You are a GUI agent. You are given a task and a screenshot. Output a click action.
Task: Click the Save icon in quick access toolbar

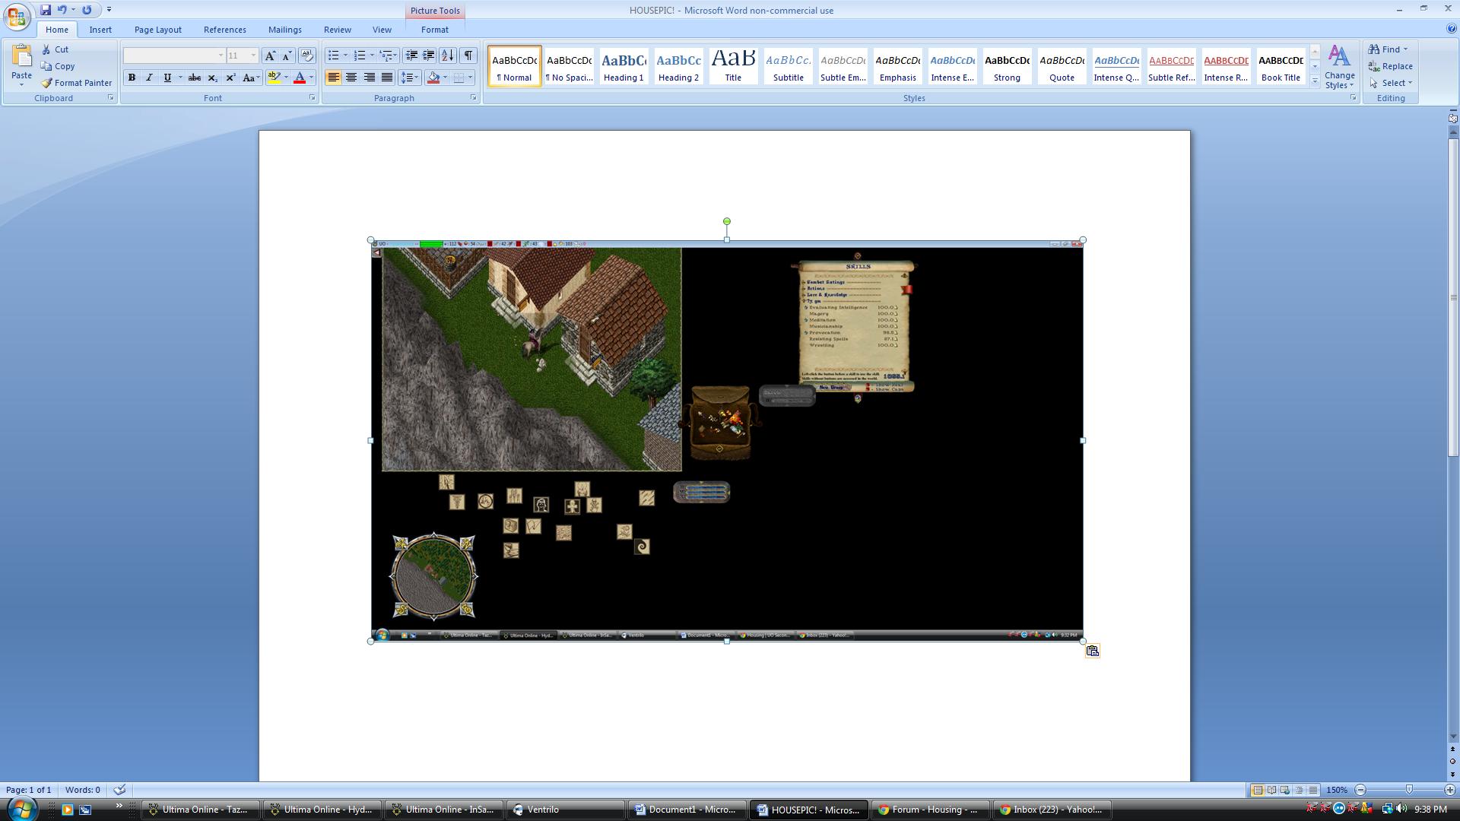pos(46,10)
